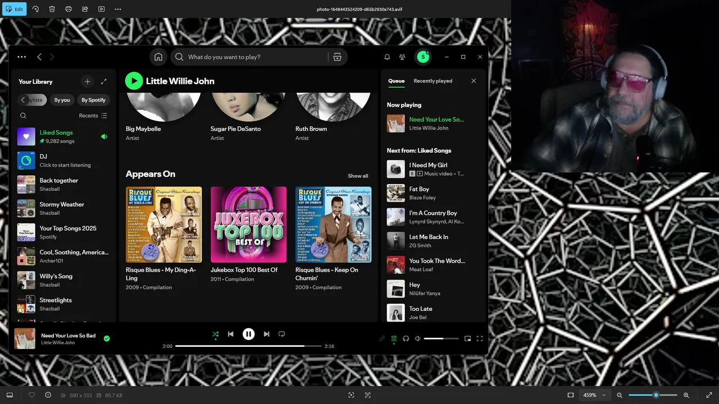Select I'm A Country Boy in queue
Viewport: 719px width, 404px height.
click(x=434, y=217)
